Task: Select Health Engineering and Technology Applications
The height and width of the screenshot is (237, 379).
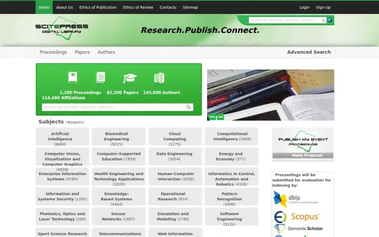Action: click(119, 176)
